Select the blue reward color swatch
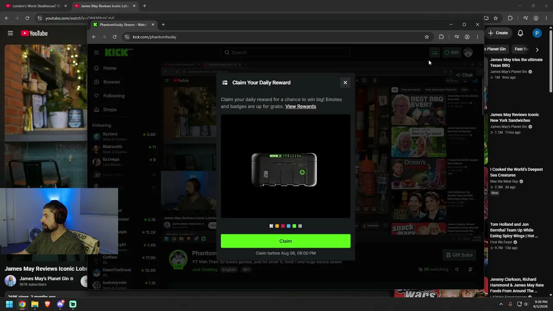This screenshot has width=553, height=311. (289, 226)
